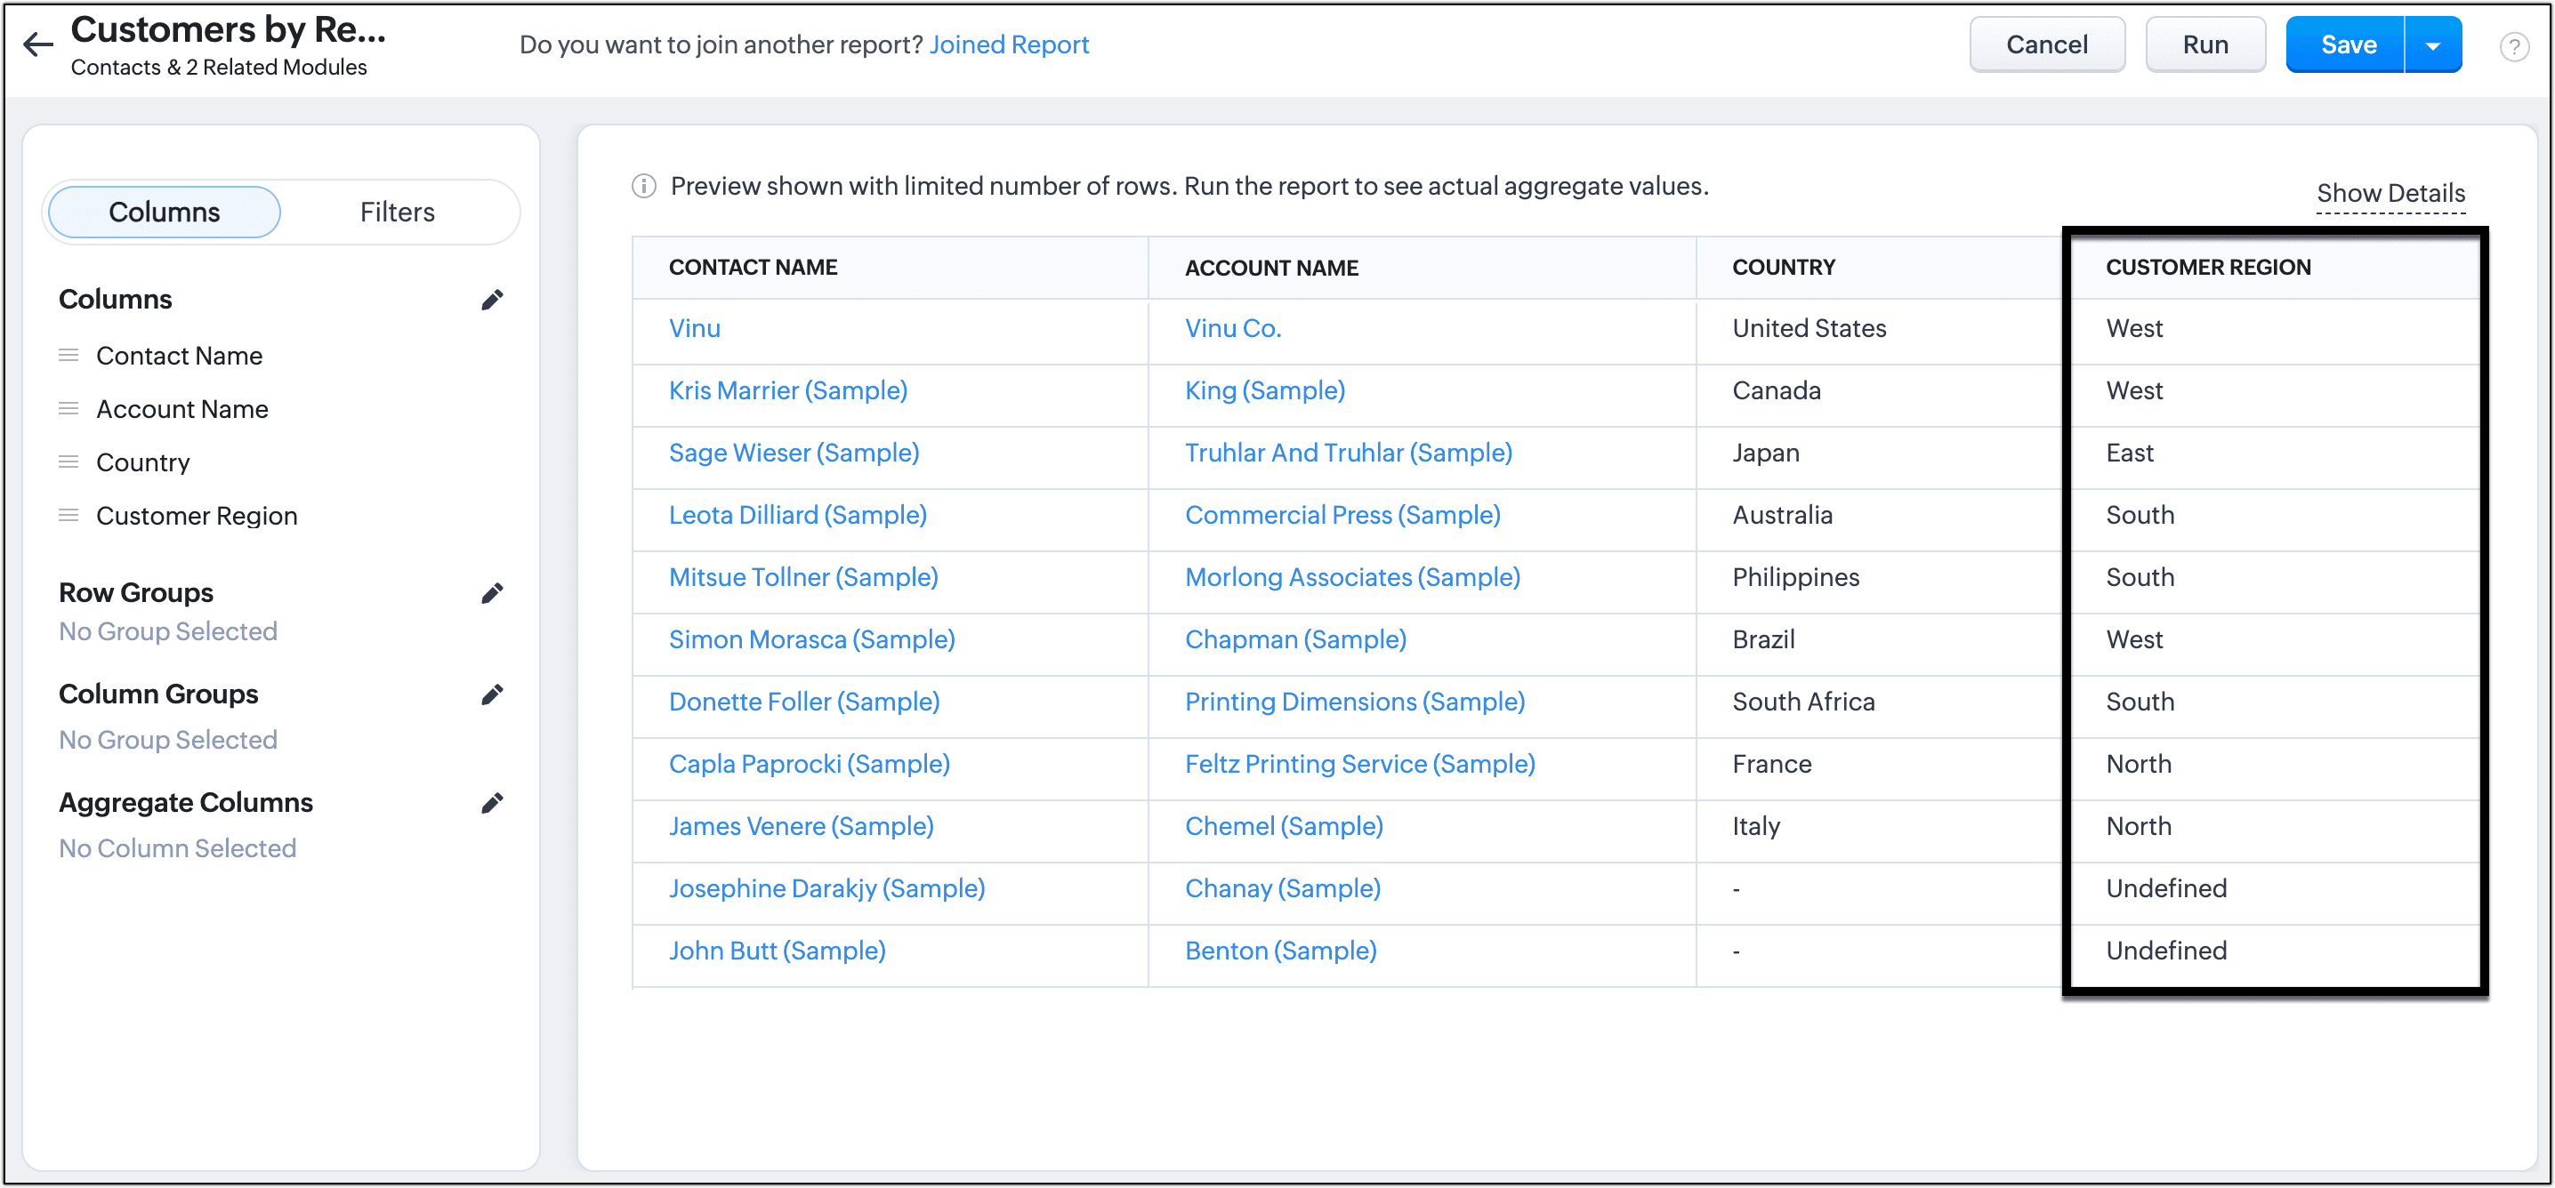Grab the Contact Name drag handle
Viewport: 2555px width, 1188px height.
[x=69, y=355]
